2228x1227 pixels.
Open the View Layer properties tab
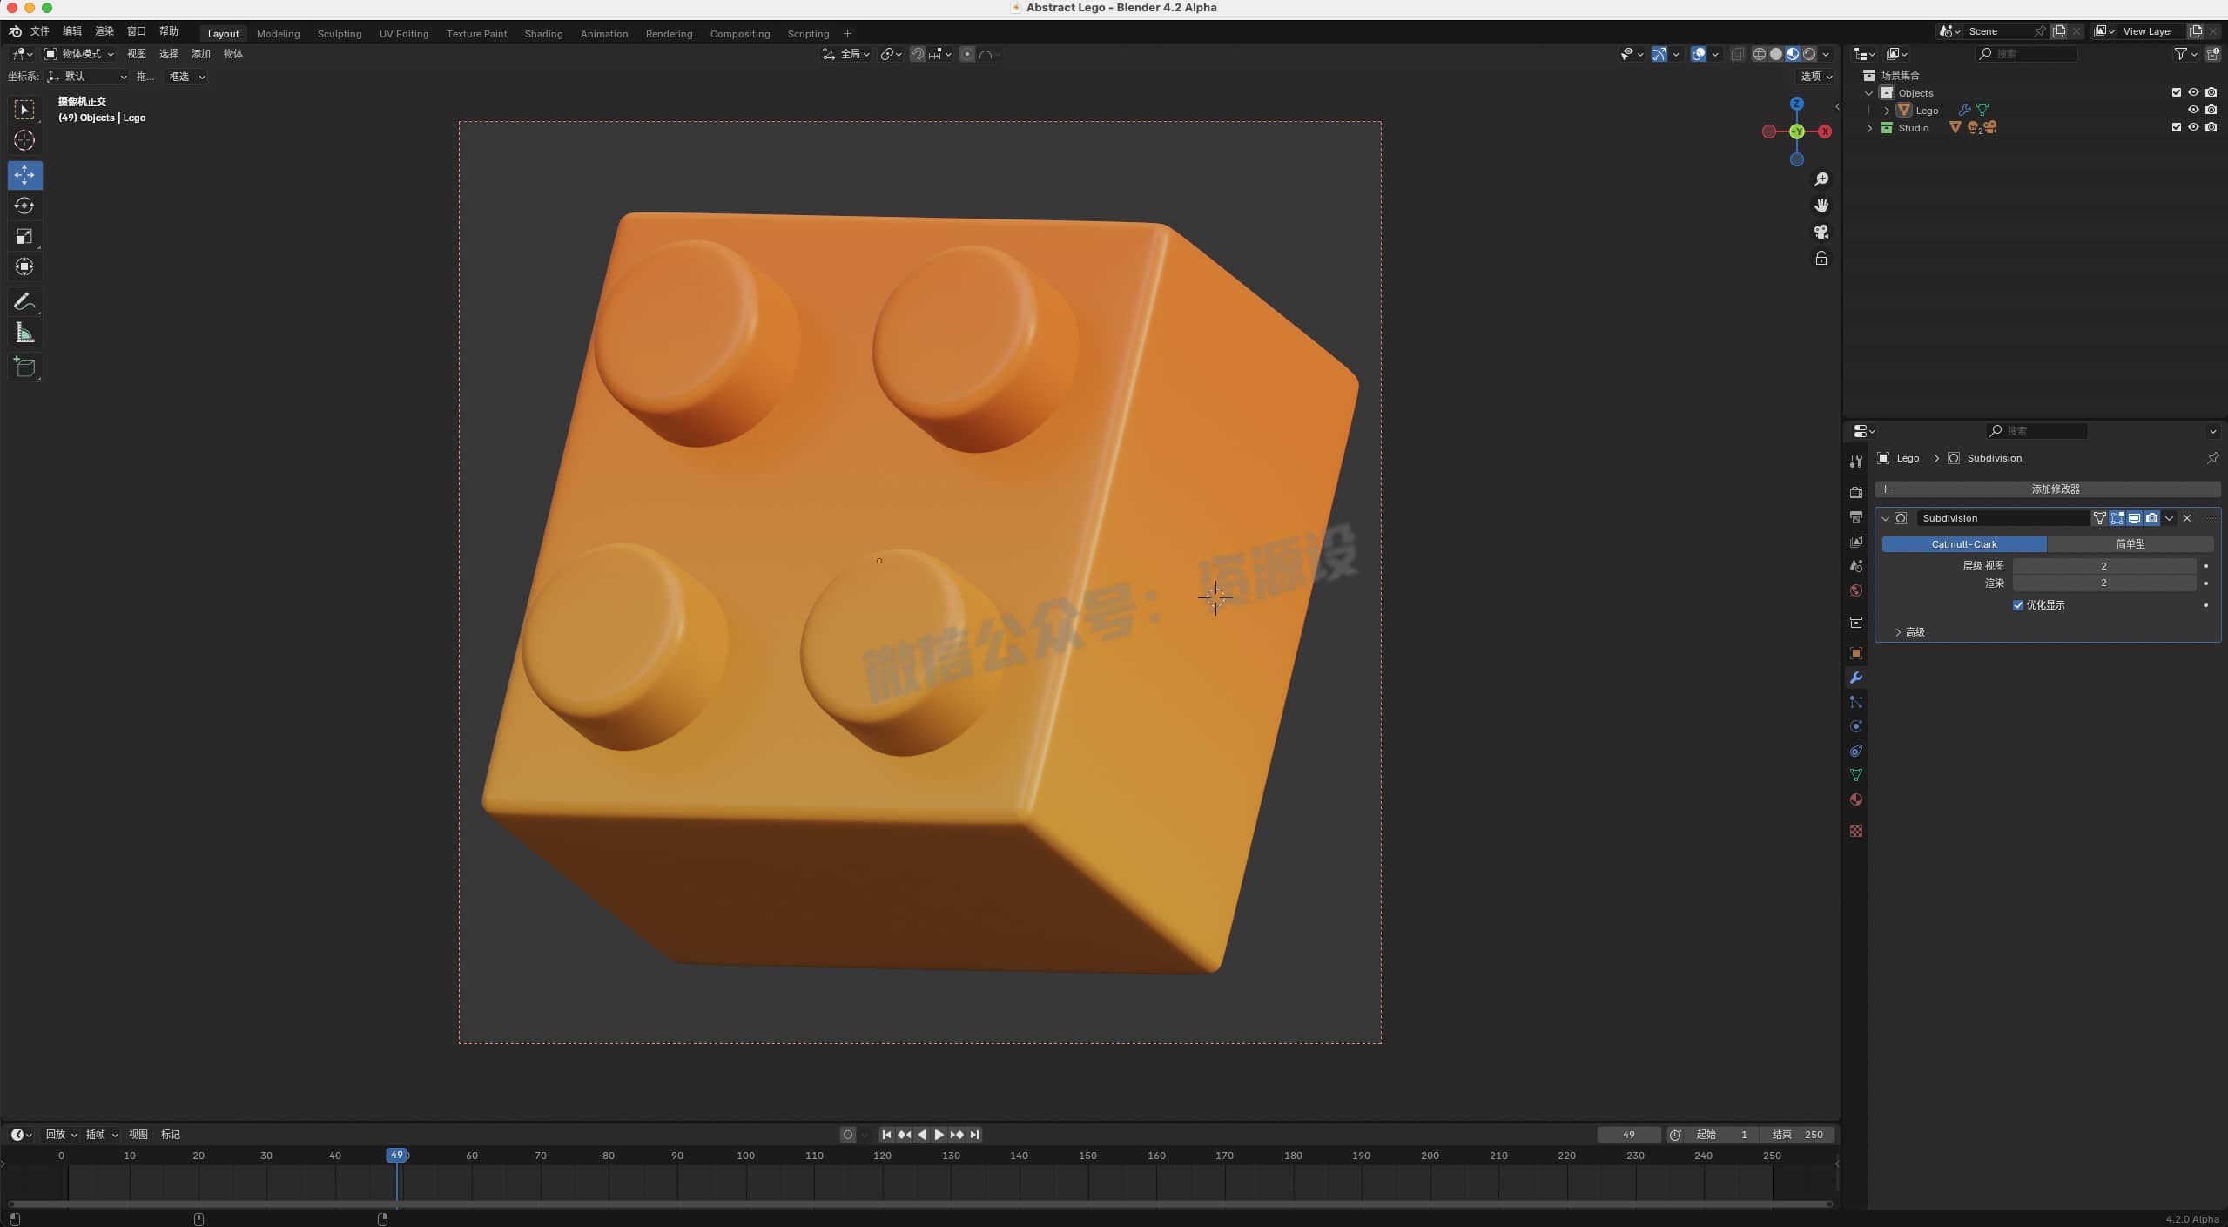[1855, 542]
